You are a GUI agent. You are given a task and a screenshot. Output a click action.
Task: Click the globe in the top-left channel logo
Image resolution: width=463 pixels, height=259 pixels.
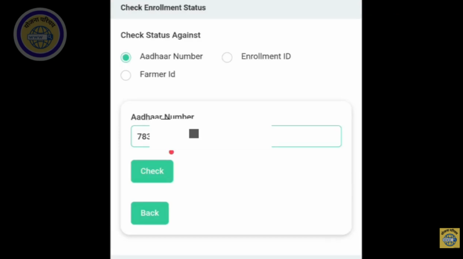pyautogui.click(x=39, y=36)
